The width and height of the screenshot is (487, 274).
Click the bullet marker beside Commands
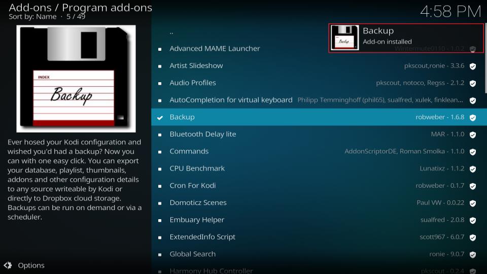pyautogui.click(x=160, y=152)
